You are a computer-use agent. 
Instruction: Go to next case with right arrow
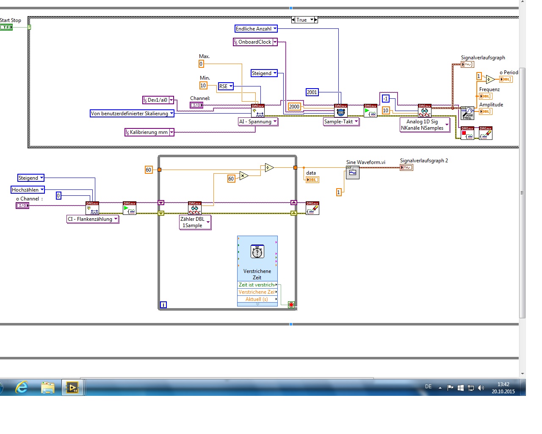coord(316,20)
